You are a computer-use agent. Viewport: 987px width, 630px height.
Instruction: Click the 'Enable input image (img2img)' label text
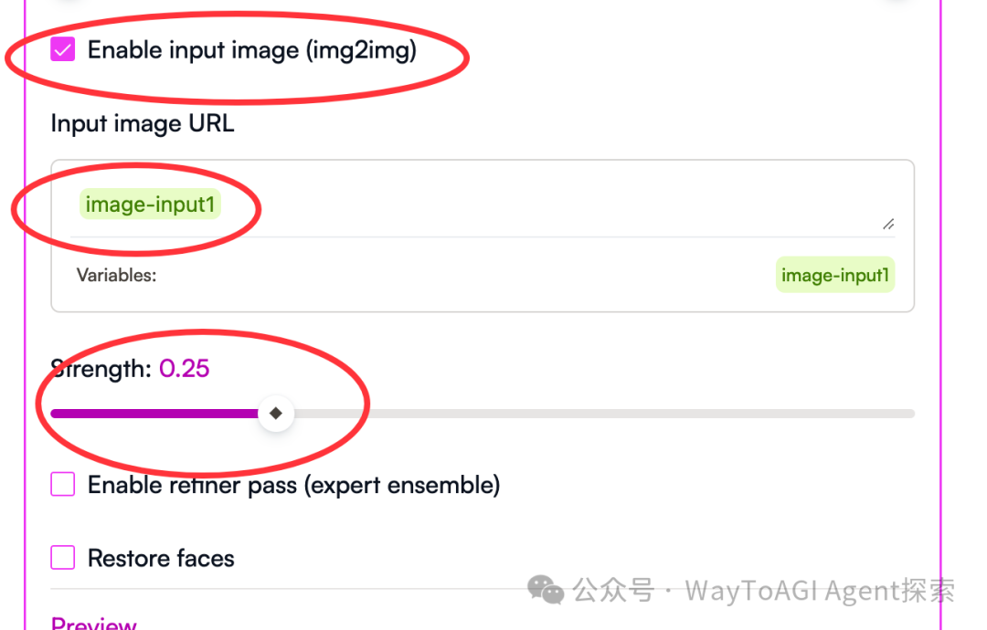coord(252,50)
